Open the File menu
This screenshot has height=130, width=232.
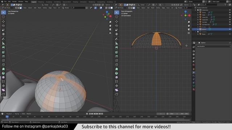click(x=5, y=1)
